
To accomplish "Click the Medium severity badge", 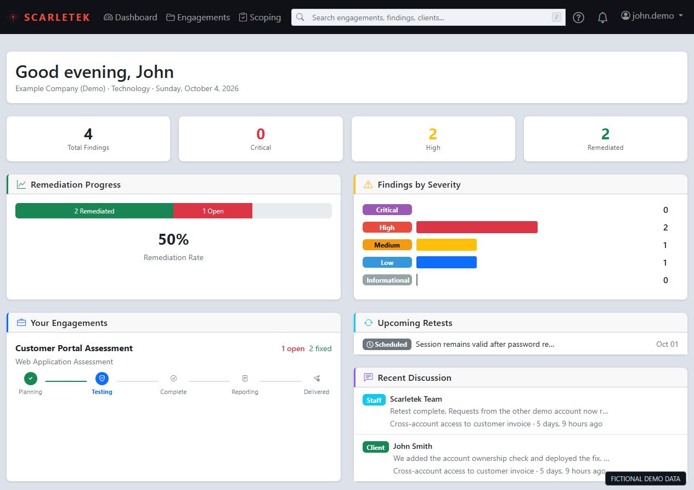I will 387,245.
